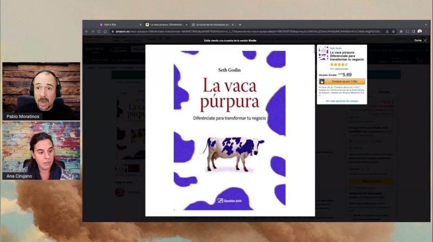
Task: Close the Seth's Site tab
Action: (140, 25)
